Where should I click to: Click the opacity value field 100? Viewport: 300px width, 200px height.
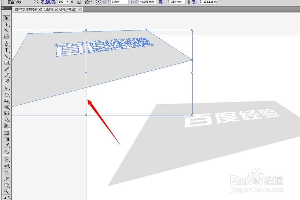[x=61, y=2]
